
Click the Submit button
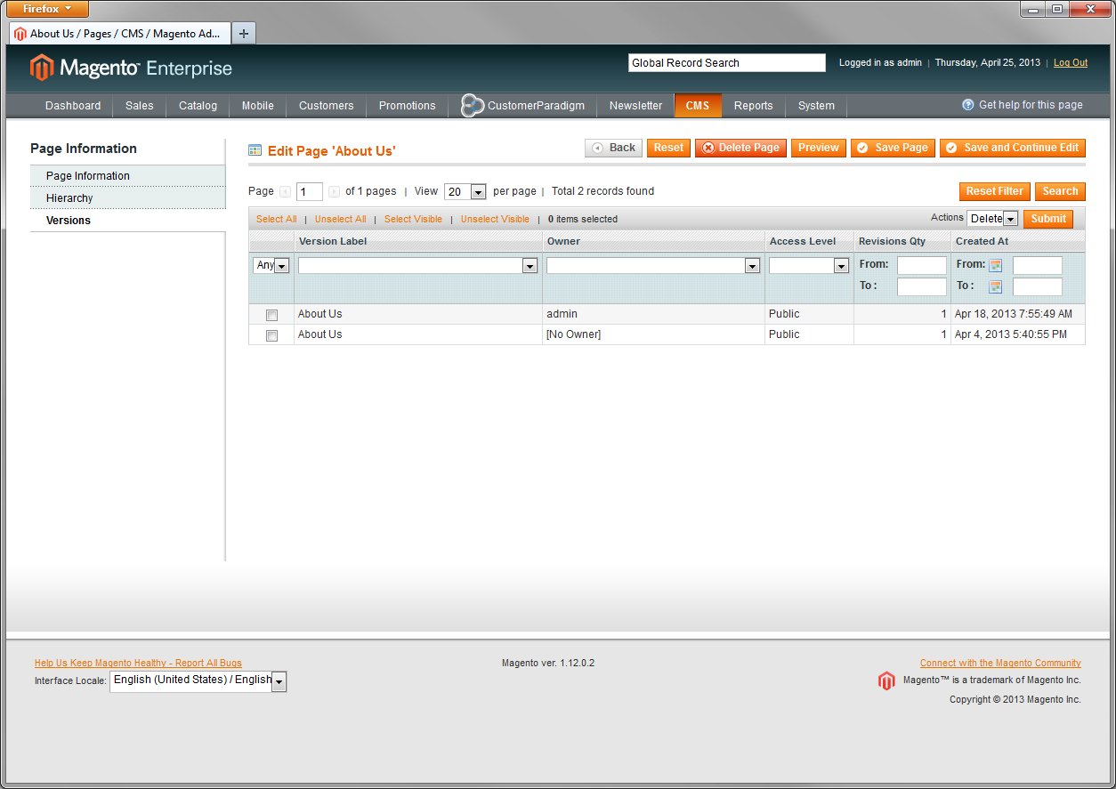coord(1048,219)
